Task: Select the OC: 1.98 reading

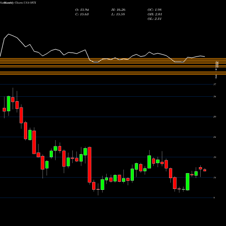Action: coord(155,10)
